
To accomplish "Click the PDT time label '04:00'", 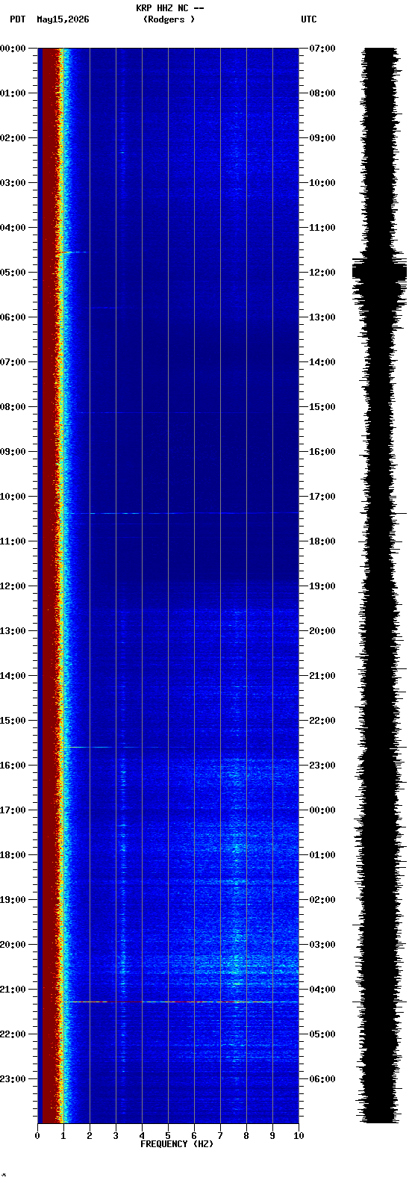I will (13, 228).
